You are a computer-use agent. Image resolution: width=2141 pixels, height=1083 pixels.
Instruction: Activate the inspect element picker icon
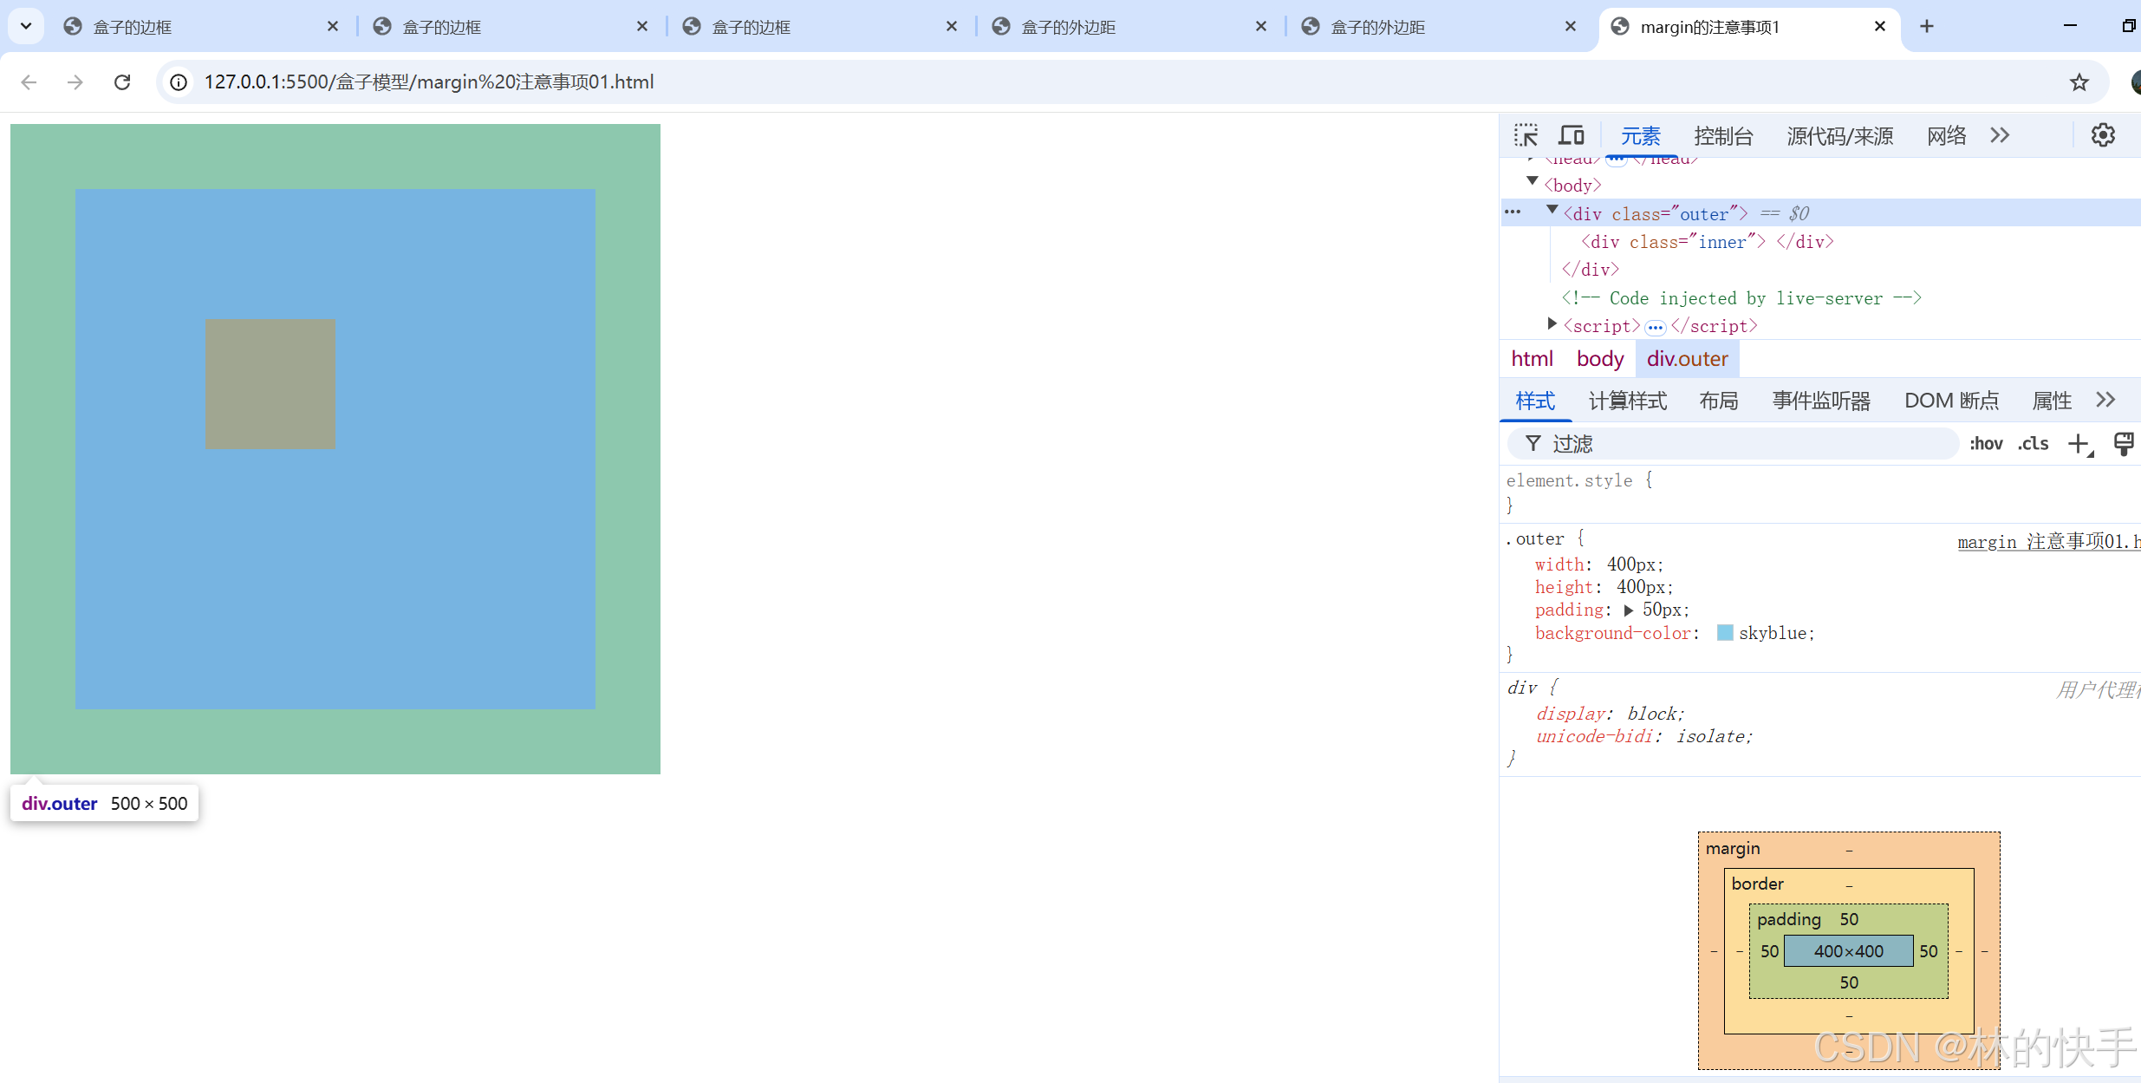click(x=1526, y=135)
